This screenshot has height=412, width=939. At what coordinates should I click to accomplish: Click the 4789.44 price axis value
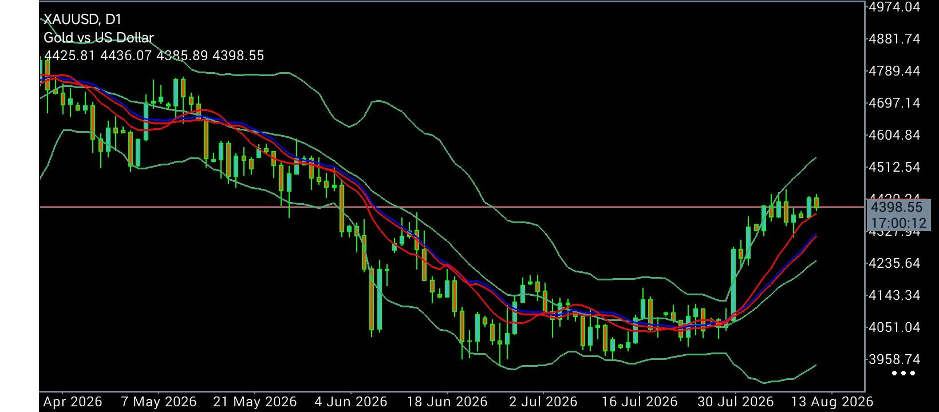tap(894, 71)
